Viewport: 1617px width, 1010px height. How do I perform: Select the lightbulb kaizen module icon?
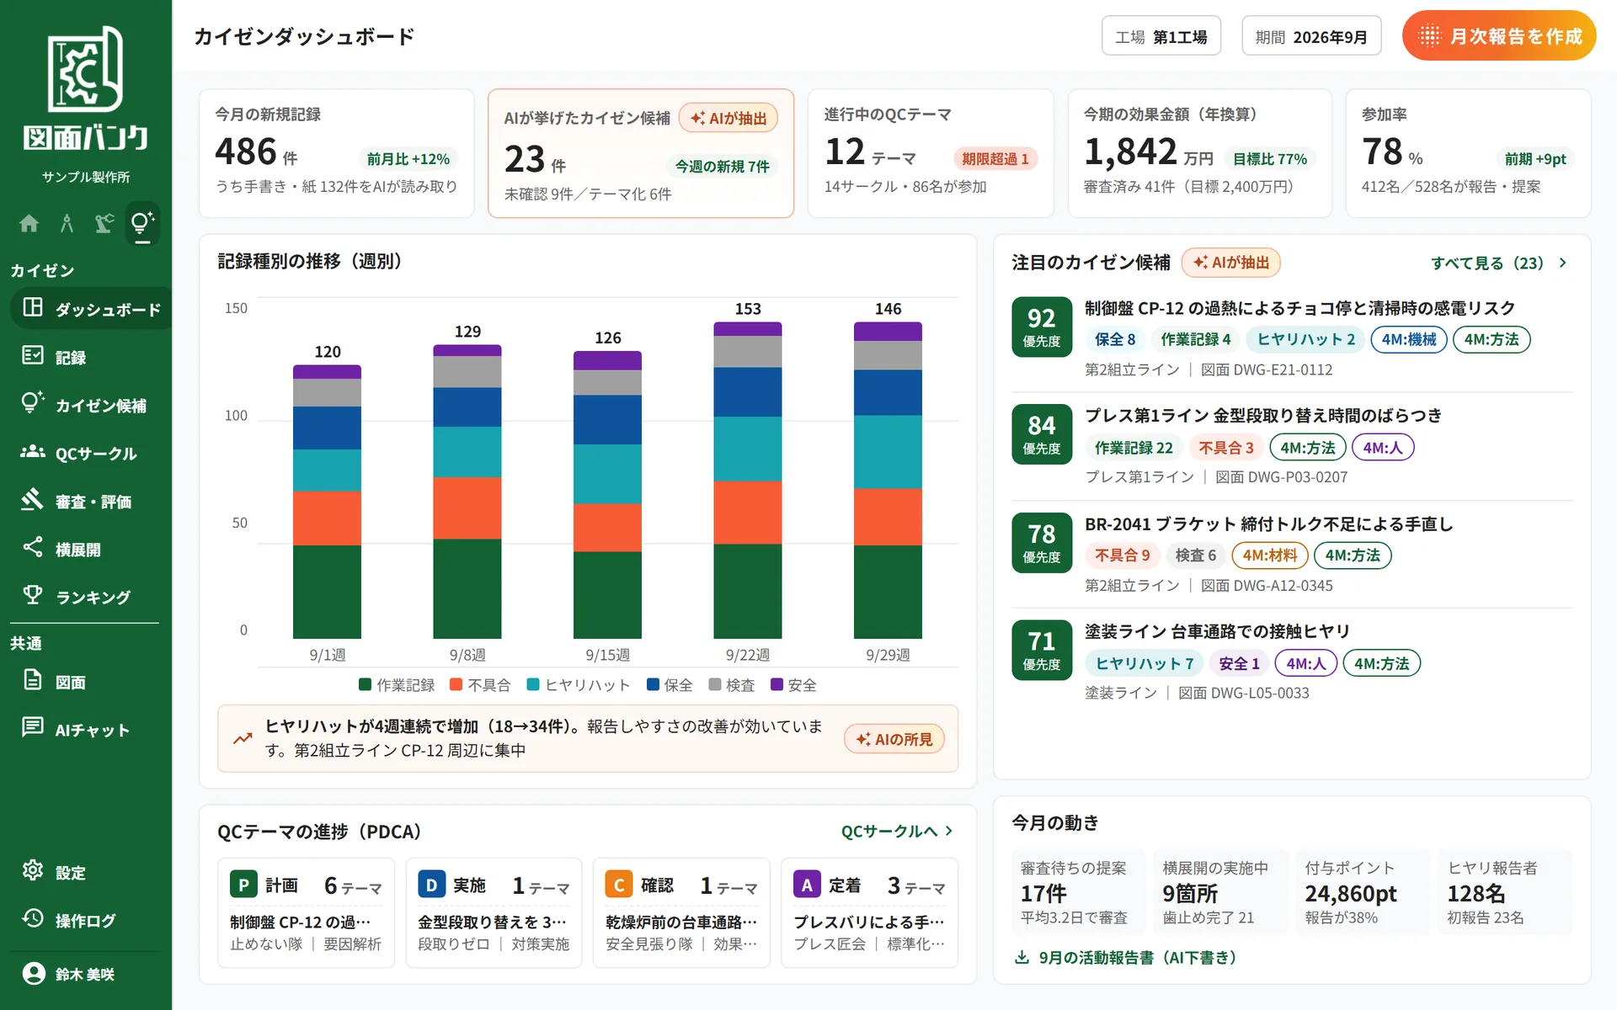tap(142, 223)
